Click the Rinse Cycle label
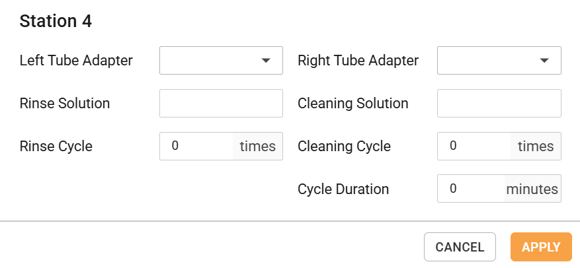580x268 pixels. point(56,147)
